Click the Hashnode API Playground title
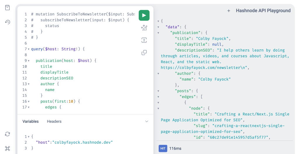This screenshot has width=299, height=154. point(263,11)
